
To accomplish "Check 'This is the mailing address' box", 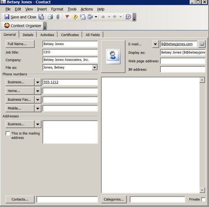I will (x=8, y=134).
